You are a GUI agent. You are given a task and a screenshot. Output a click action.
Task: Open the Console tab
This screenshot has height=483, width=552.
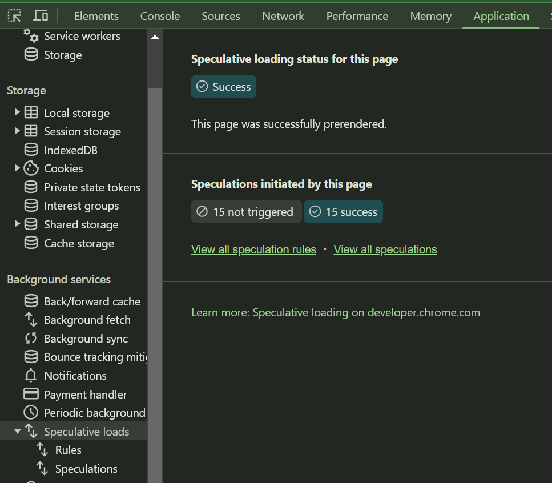pos(160,16)
